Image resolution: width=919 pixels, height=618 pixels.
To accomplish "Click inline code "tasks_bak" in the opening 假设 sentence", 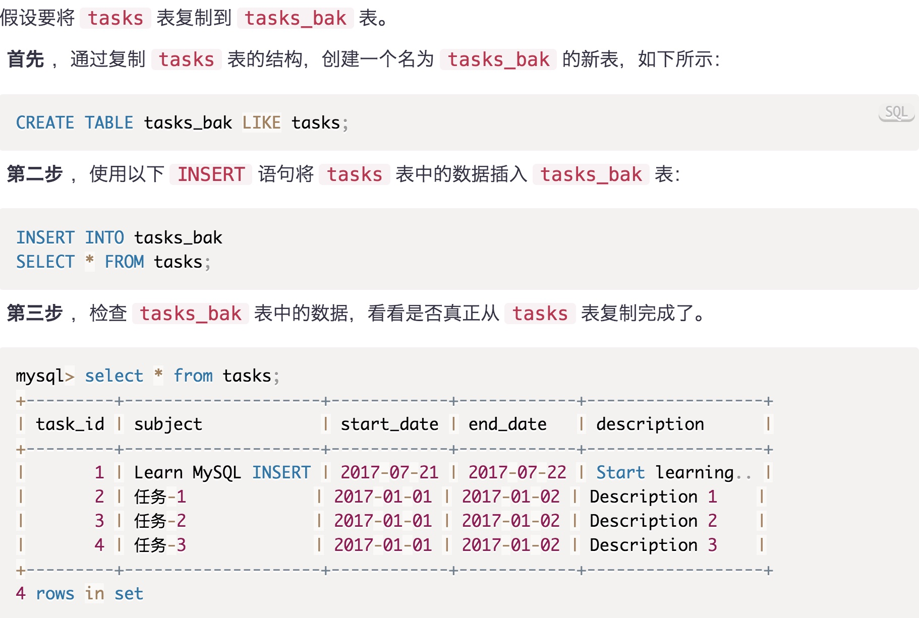I will coord(296,18).
